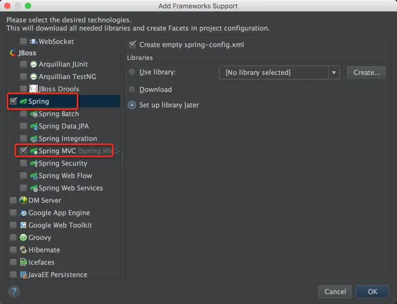Click the Arquillian TestNG icon
The height and width of the screenshot is (304, 397).
click(34, 76)
